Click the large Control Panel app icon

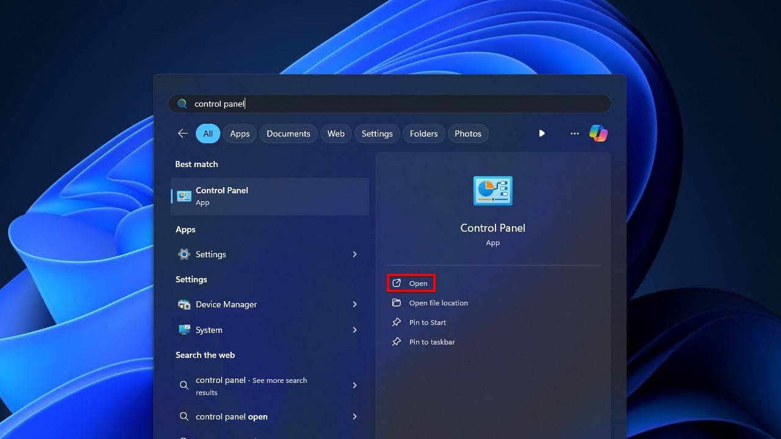[492, 190]
